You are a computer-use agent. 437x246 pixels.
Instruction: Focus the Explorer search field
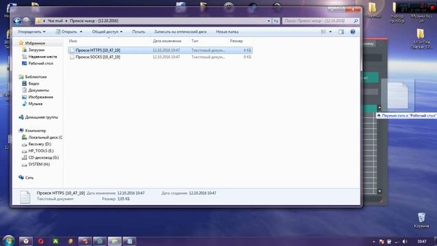(318, 21)
